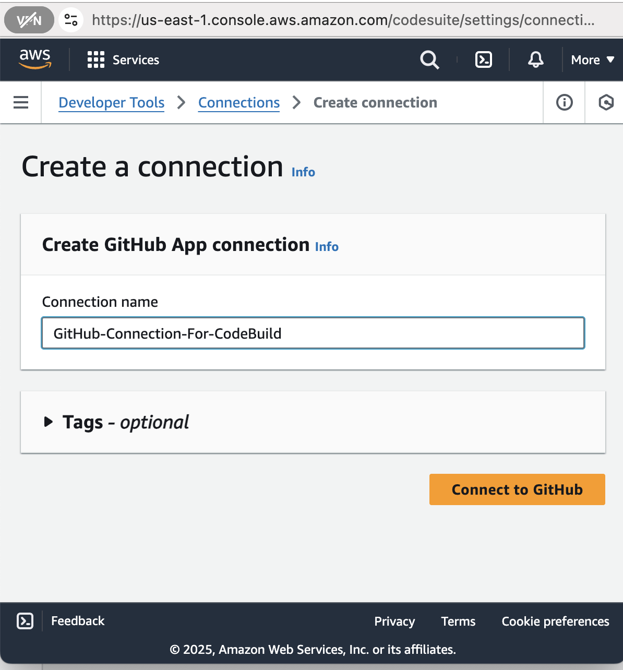Click the Create connection breadcrumb text

pos(375,103)
